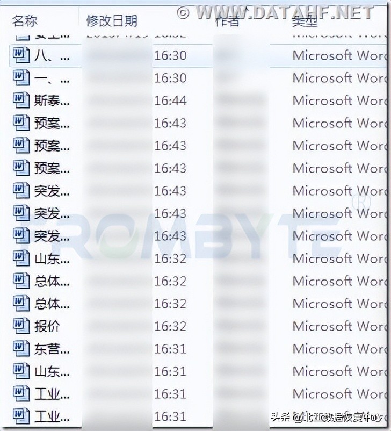Select the file named 斯泰...
391x431 pixels.
52,101
